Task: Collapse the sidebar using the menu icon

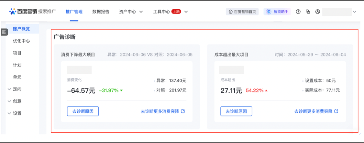Action: pos(4,32)
